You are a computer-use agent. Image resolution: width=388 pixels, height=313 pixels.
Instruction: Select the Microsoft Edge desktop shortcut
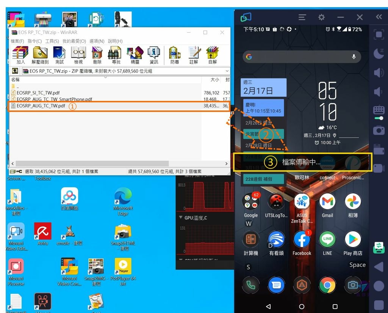123,201
